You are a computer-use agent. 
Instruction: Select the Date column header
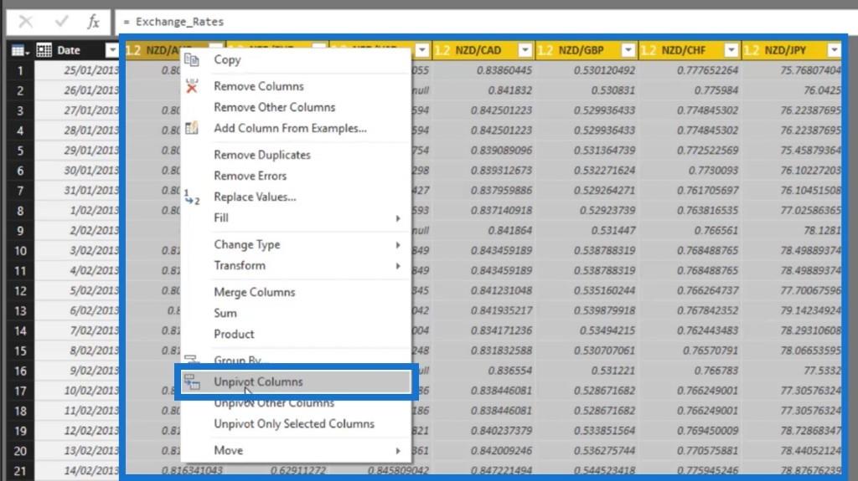pos(69,50)
